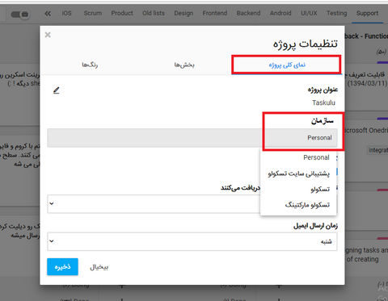Click the (1394/03/11) date text in background

point(367,83)
